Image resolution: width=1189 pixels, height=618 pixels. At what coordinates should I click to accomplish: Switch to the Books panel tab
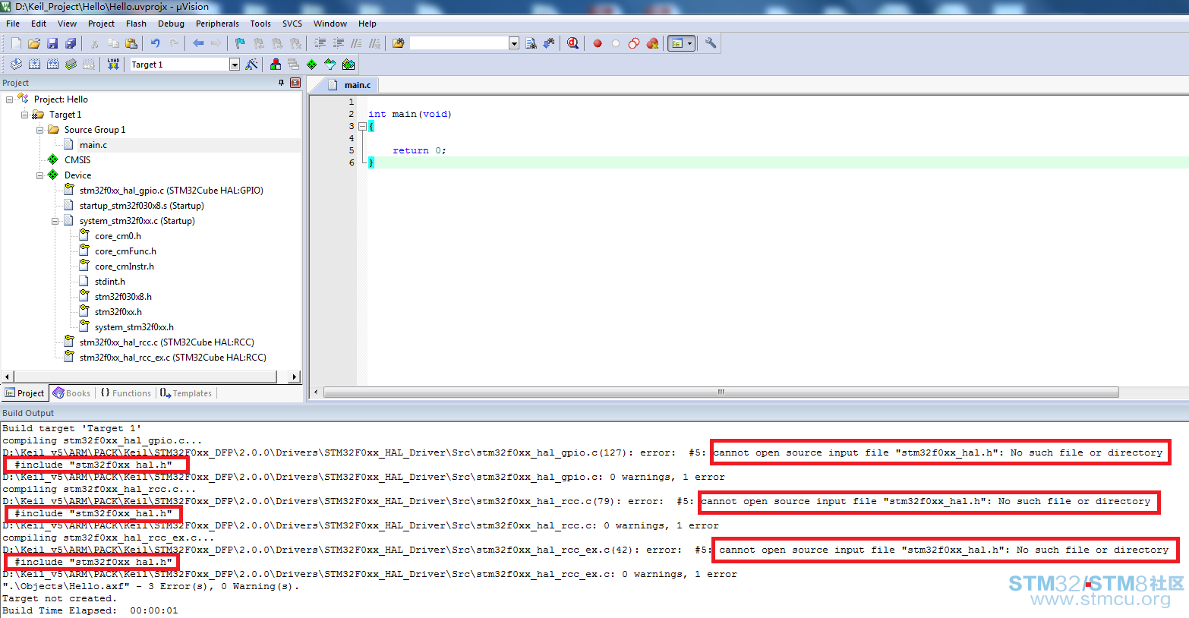[x=72, y=393]
